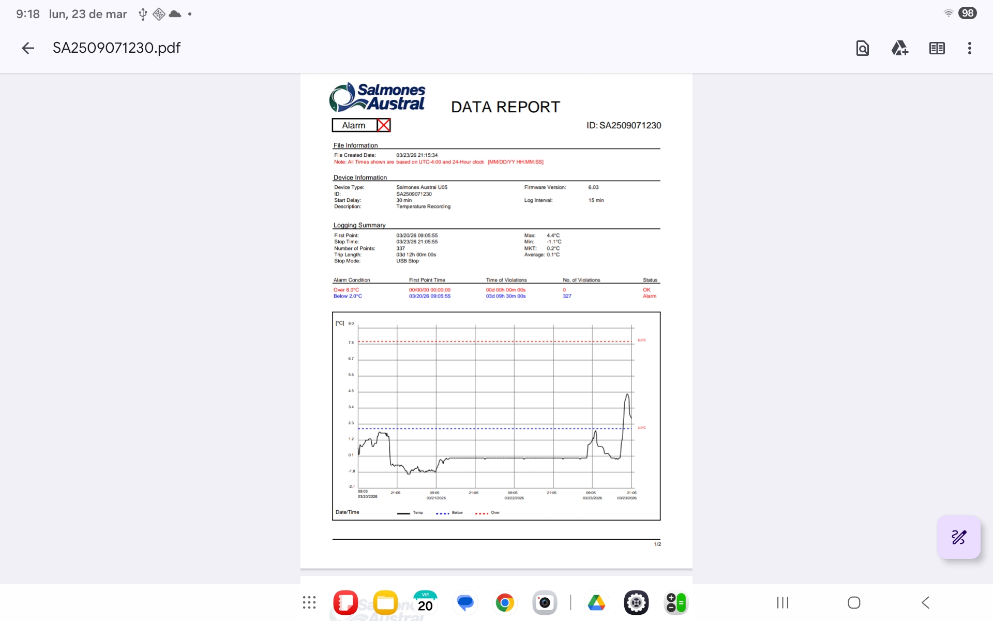Tap the floating annotate pen button

tap(958, 537)
